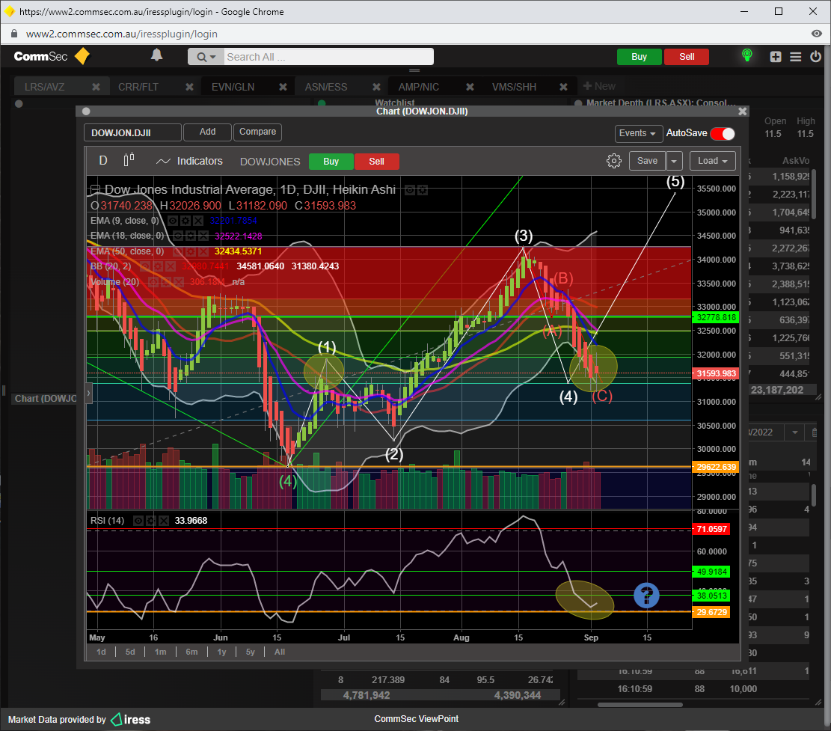Switch to the VMS/SHH tab
The height and width of the screenshot is (731, 831).
click(514, 87)
